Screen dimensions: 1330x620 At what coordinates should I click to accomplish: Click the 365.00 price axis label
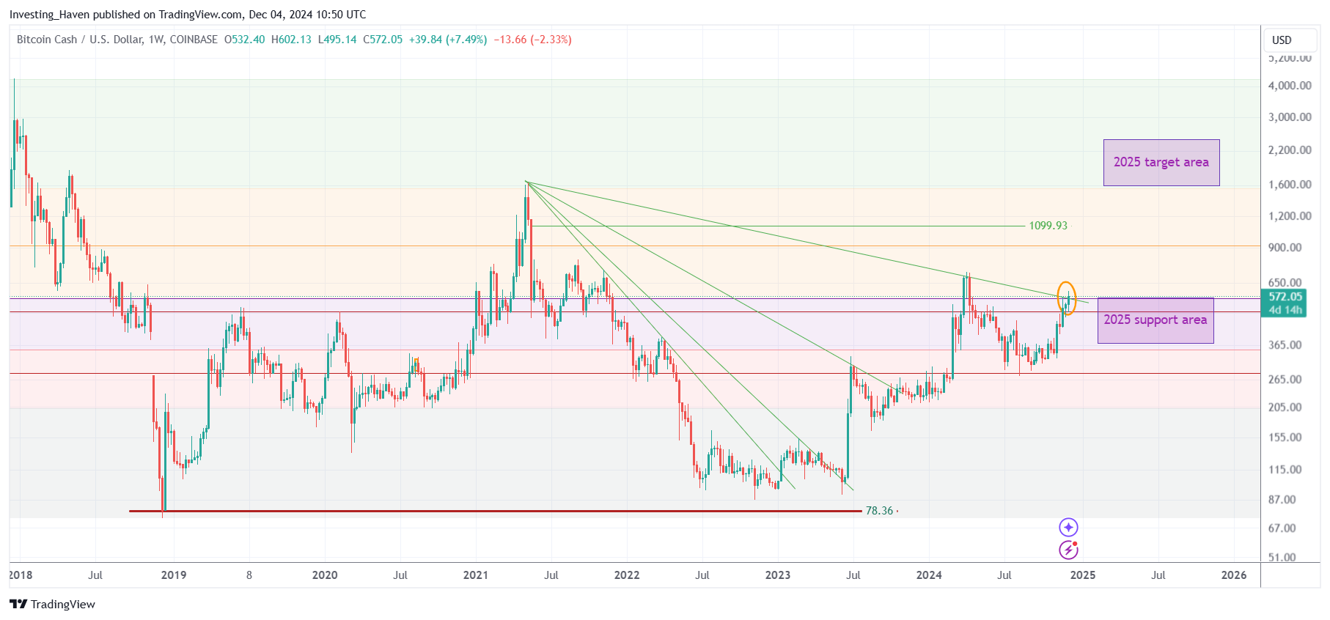(x=1285, y=345)
